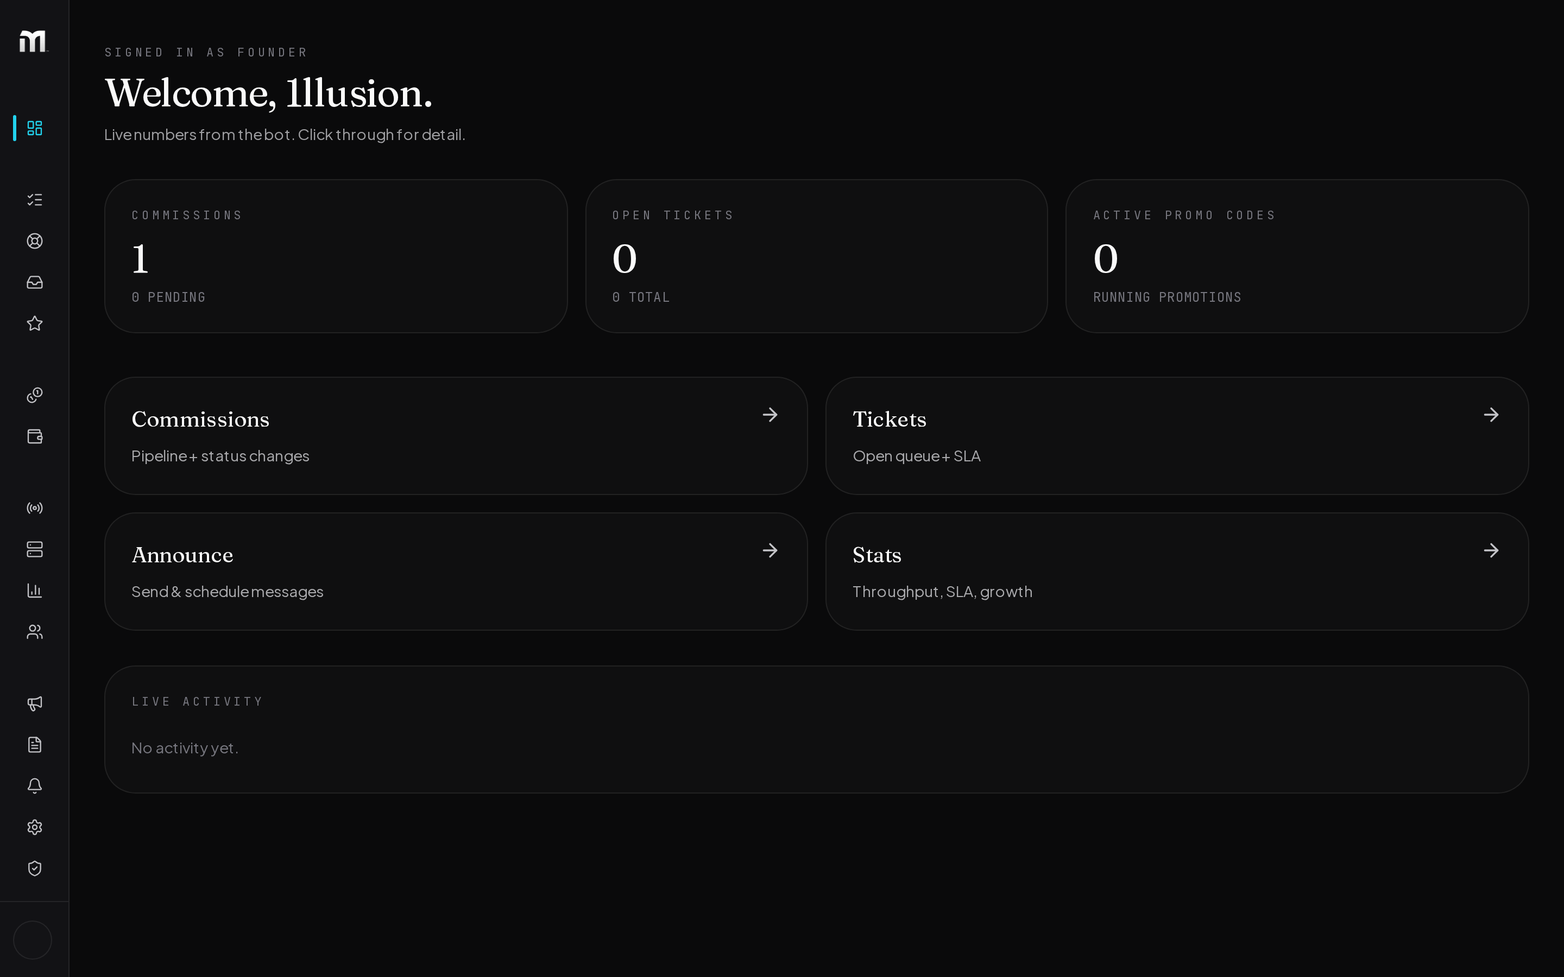Screen dimensions: 1564x977
Task: Open the server stack icon in sidebar
Action: click(35, 549)
